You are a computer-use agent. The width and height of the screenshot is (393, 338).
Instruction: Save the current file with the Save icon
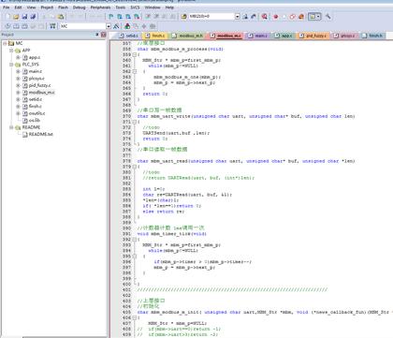(24, 17)
